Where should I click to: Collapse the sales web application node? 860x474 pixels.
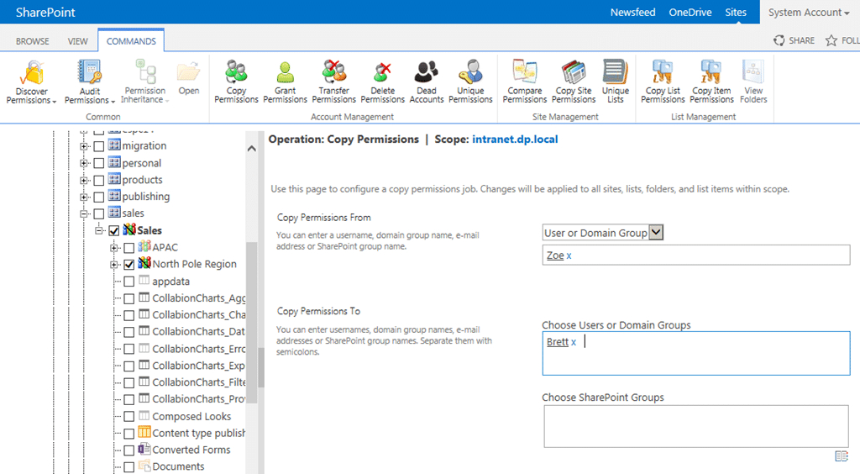pyautogui.click(x=83, y=214)
